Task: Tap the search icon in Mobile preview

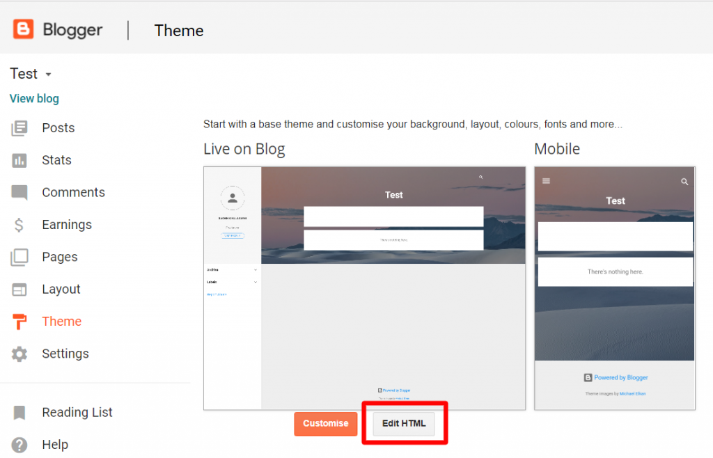Action: [684, 182]
